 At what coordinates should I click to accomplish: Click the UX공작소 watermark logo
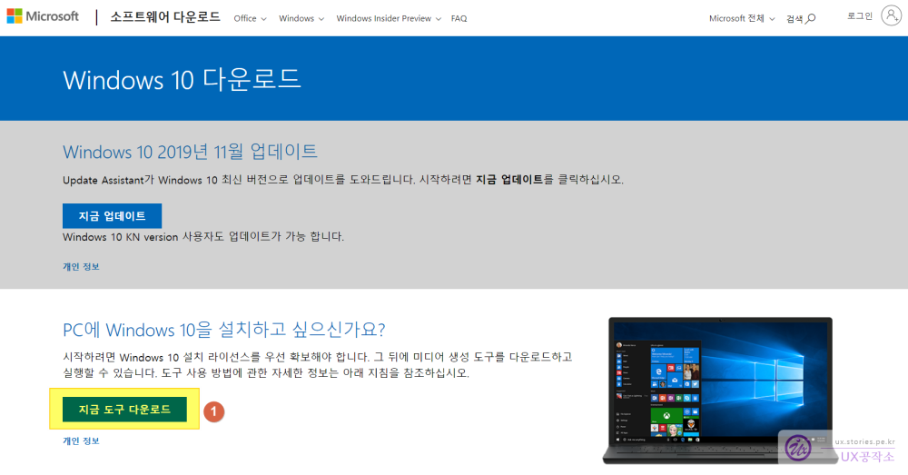[840, 449]
